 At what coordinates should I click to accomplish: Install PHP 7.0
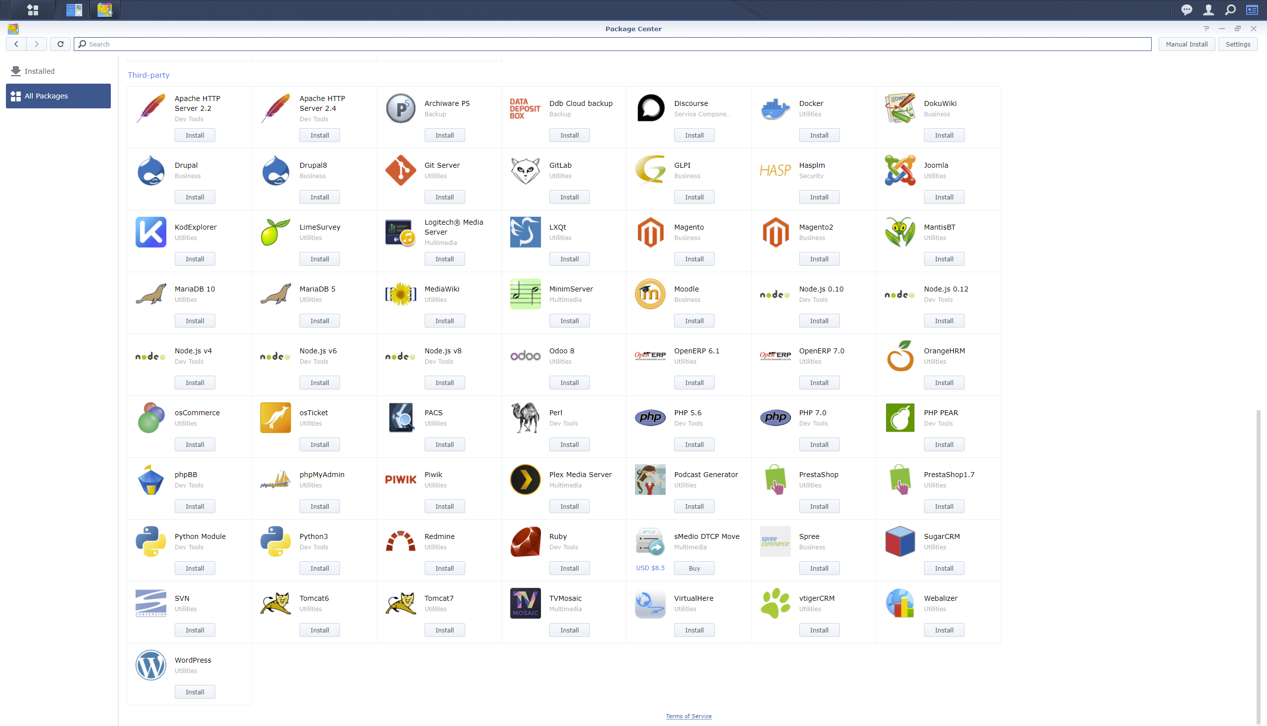coord(819,444)
